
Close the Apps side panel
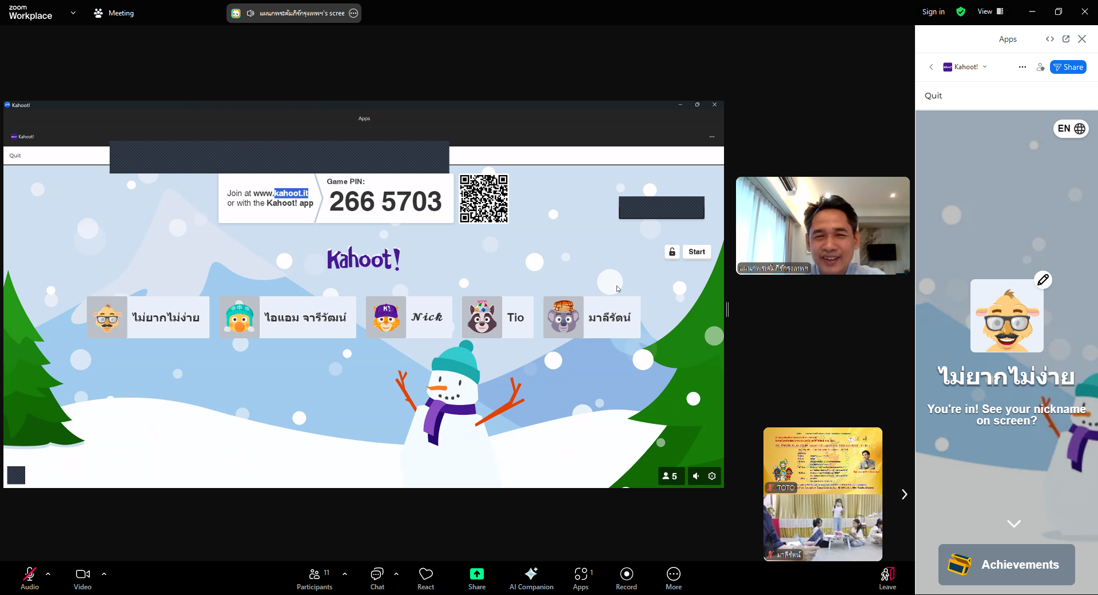click(1082, 39)
